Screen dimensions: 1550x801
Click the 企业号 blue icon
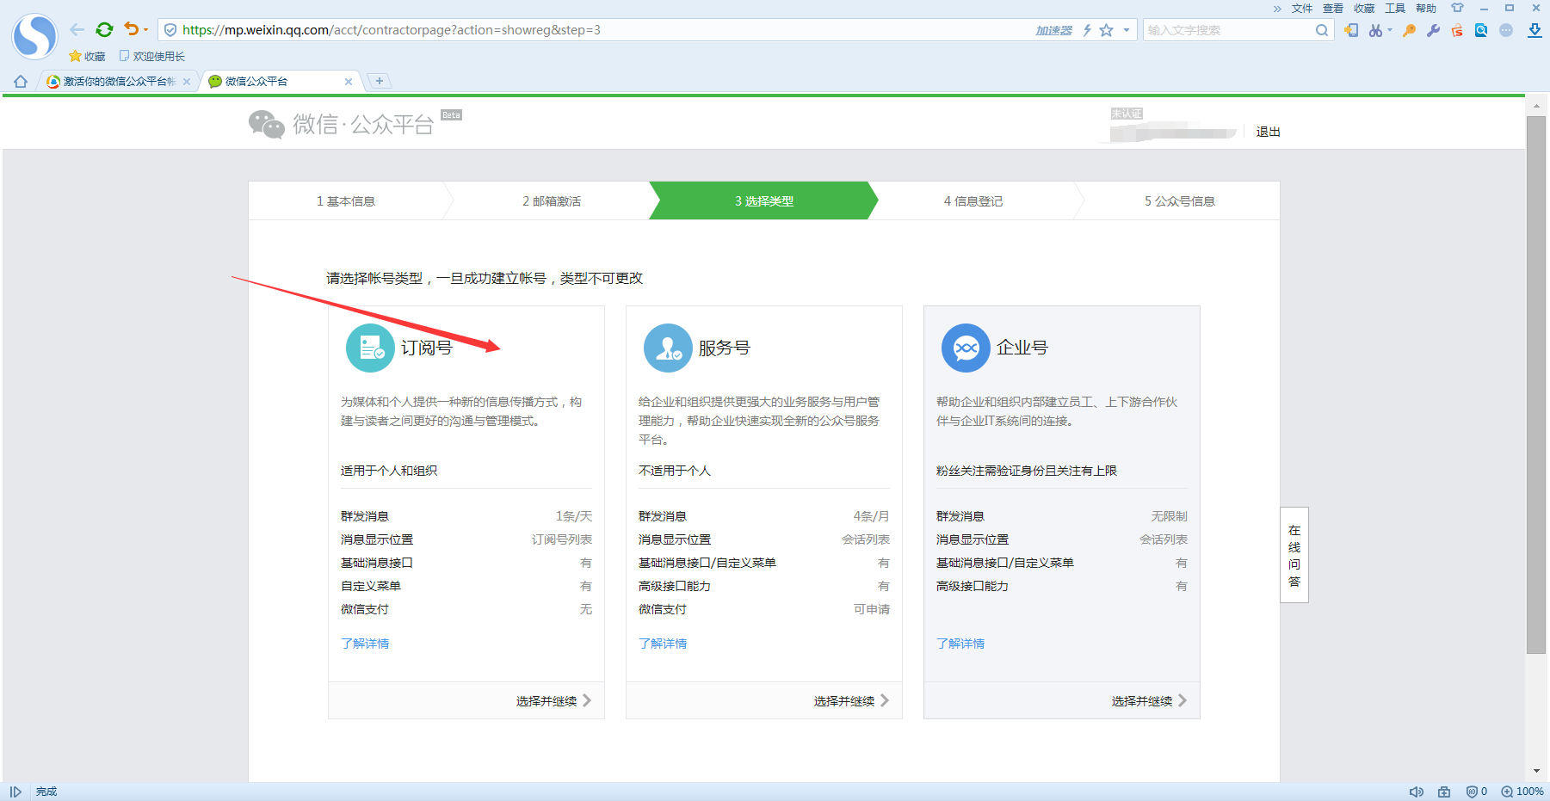(x=966, y=348)
